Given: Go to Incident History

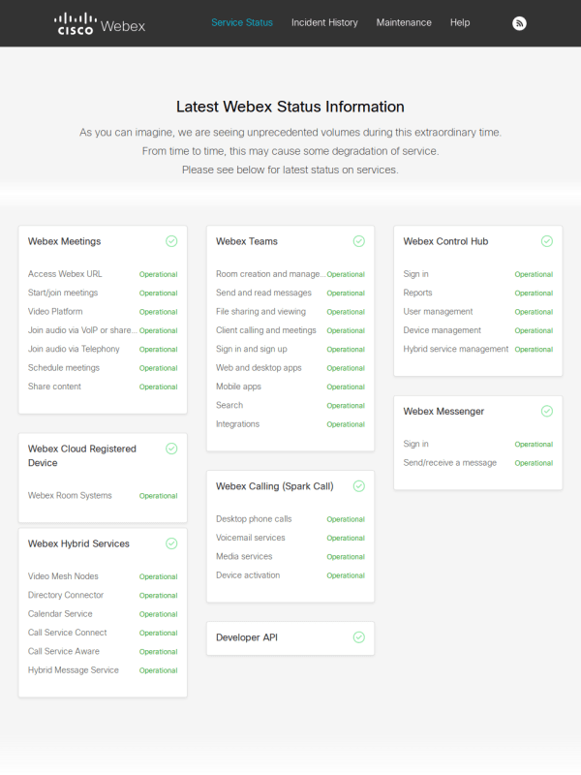Looking at the screenshot, I should [x=324, y=22].
